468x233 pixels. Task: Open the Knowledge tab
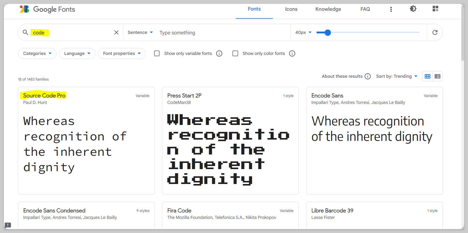point(328,9)
